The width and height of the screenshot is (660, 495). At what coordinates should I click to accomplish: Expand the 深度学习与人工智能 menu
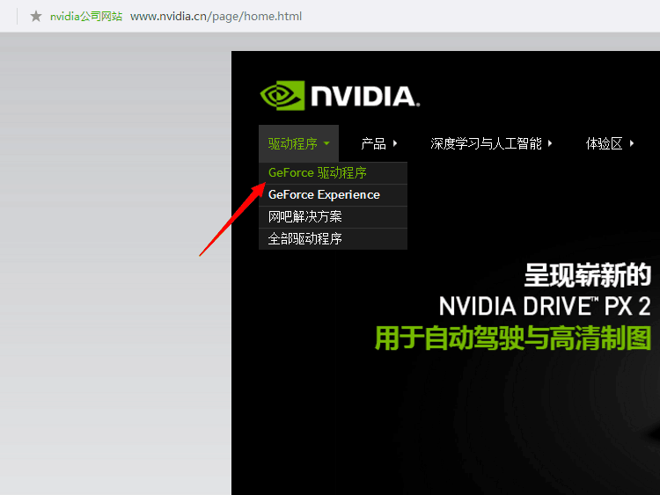click(x=491, y=143)
